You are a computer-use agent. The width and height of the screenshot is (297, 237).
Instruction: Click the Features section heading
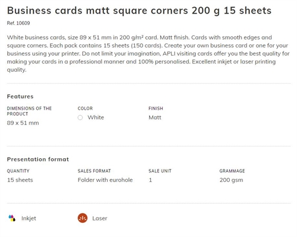pyautogui.click(x=20, y=97)
